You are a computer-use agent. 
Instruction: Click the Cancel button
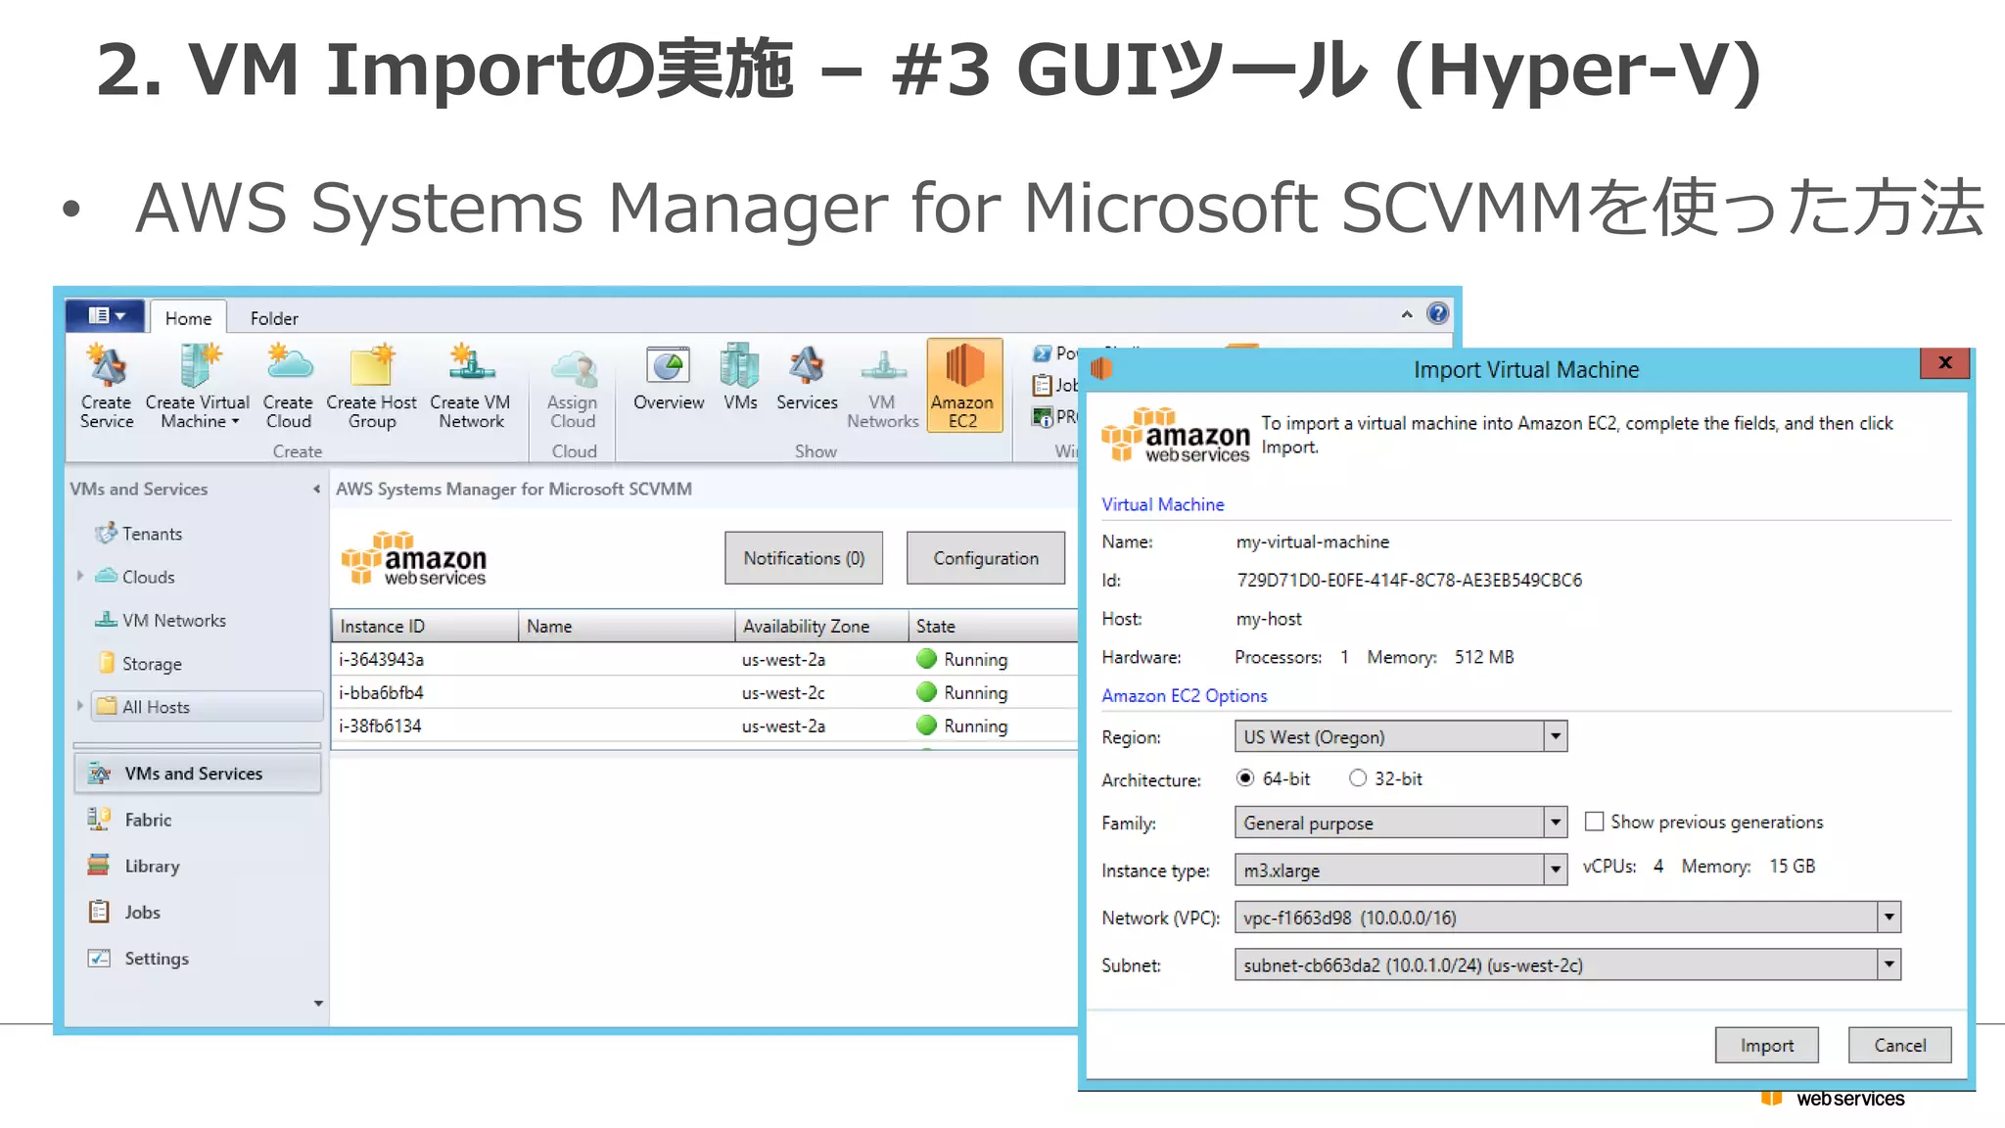point(1899,1045)
